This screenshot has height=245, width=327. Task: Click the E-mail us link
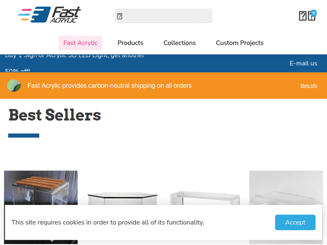point(303,63)
